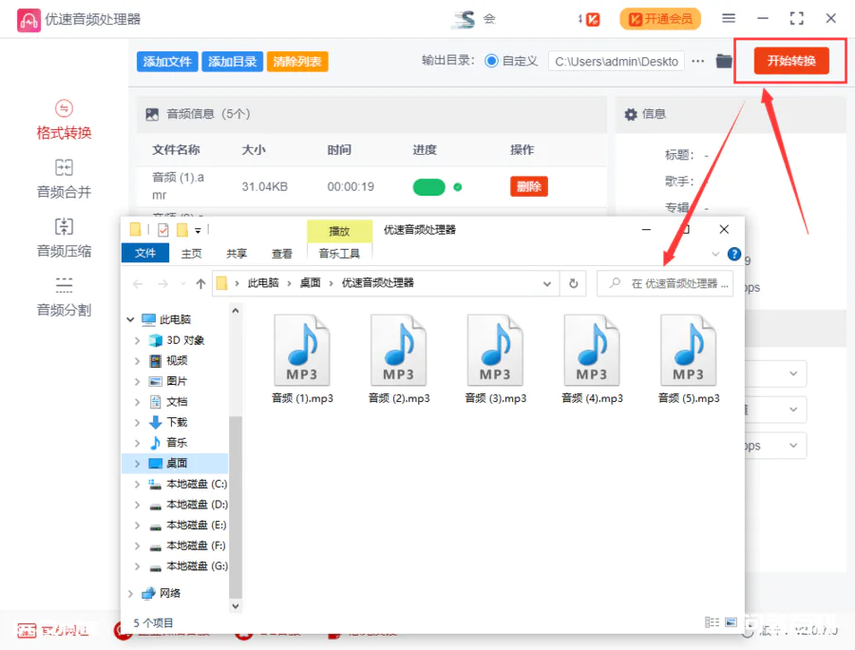Open the 音频合并 audio merge module

point(64,179)
